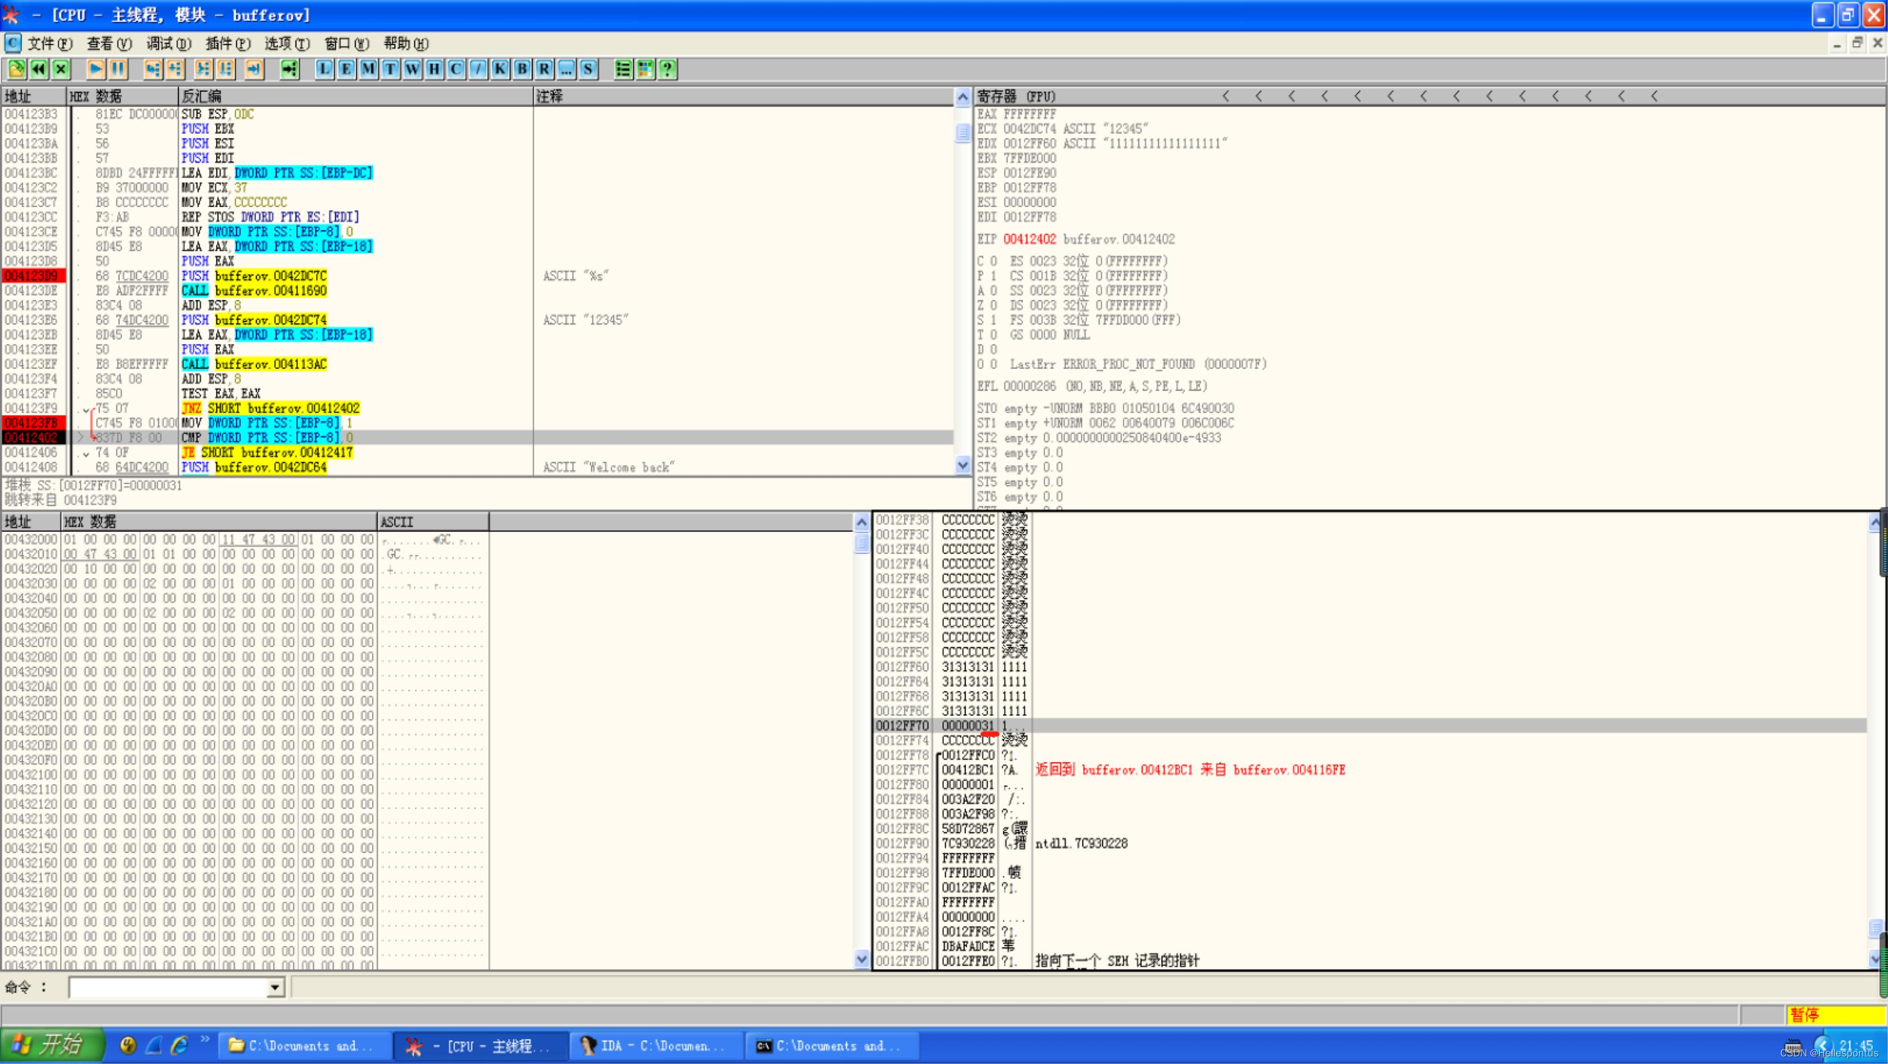Click the Restart program rewind icon
Image resolution: width=1888 pixels, height=1064 pixels.
click(38, 69)
